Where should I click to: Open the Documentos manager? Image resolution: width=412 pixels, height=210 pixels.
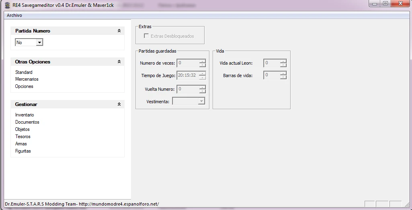(x=27, y=122)
